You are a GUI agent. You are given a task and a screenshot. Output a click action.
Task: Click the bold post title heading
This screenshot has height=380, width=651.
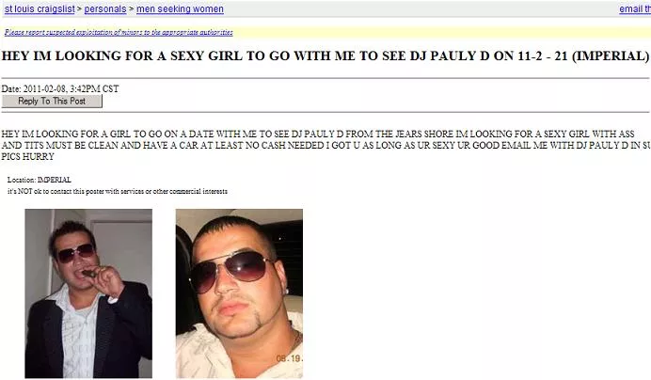coord(325,55)
